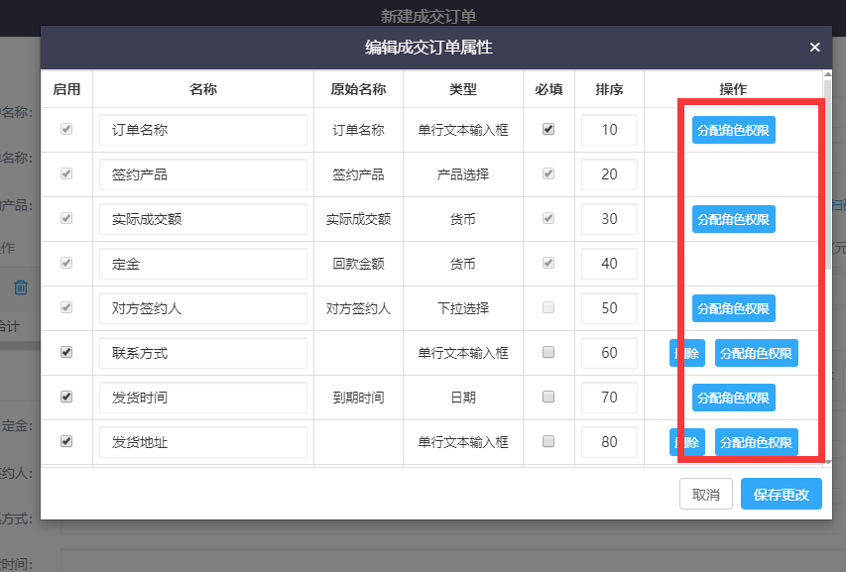Edit the sort order field showing 20

pos(609,174)
